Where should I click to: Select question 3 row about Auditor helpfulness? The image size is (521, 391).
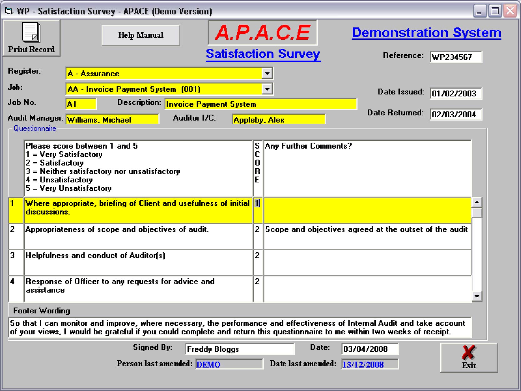(x=138, y=262)
